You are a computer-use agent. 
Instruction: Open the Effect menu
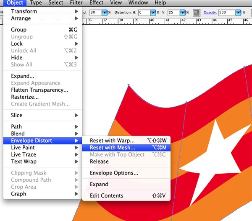tap(97, 3)
